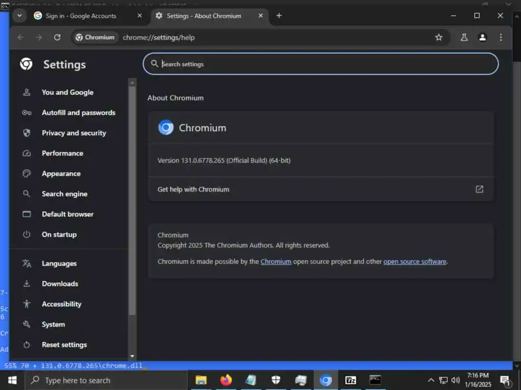
Task: Open the notification center
Action: (505, 380)
